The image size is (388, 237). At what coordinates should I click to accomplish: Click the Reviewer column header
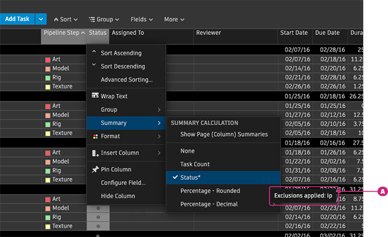[x=236, y=36]
